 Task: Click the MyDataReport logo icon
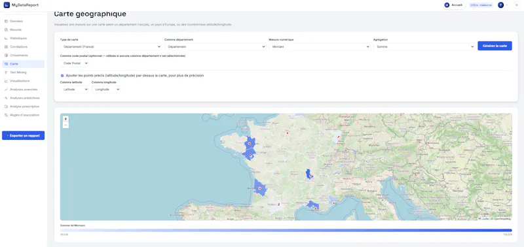[x=7, y=5]
